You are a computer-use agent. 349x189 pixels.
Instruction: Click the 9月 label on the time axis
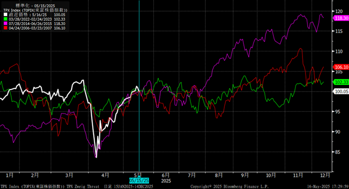[245, 175]
